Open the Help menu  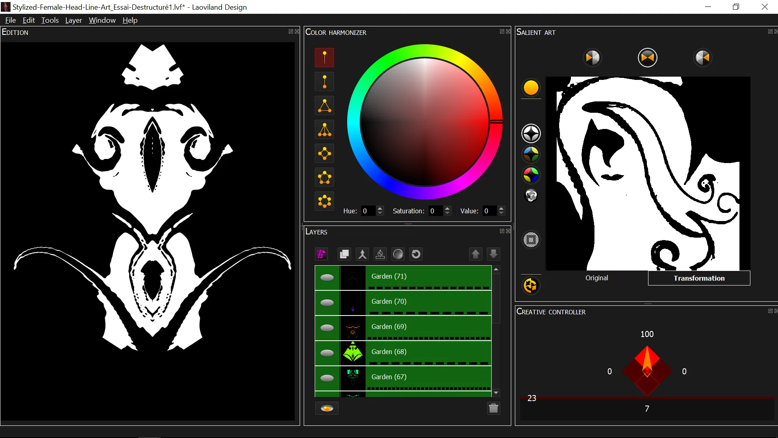point(130,20)
